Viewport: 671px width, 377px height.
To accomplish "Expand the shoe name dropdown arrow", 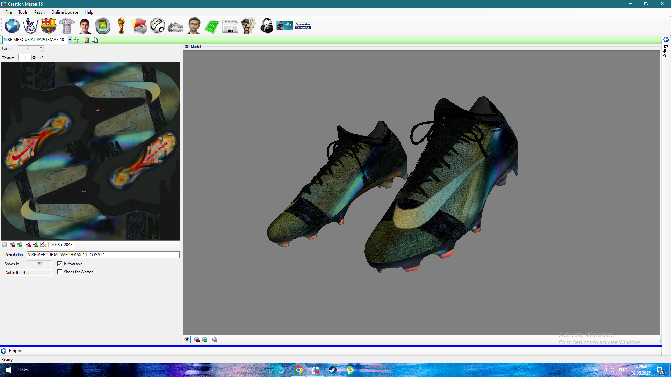I will [x=70, y=40].
